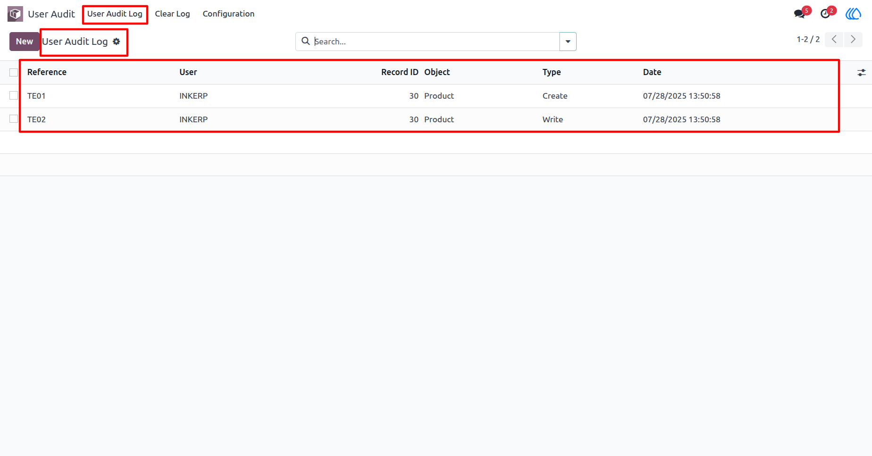The width and height of the screenshot is (872, 456).
Task: Open the conversations chat icon
Action: 799,14
